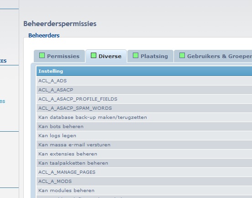Click the green square icon on the Diverse tab
The image size is (252, 198).
click(x=94, y=55)
